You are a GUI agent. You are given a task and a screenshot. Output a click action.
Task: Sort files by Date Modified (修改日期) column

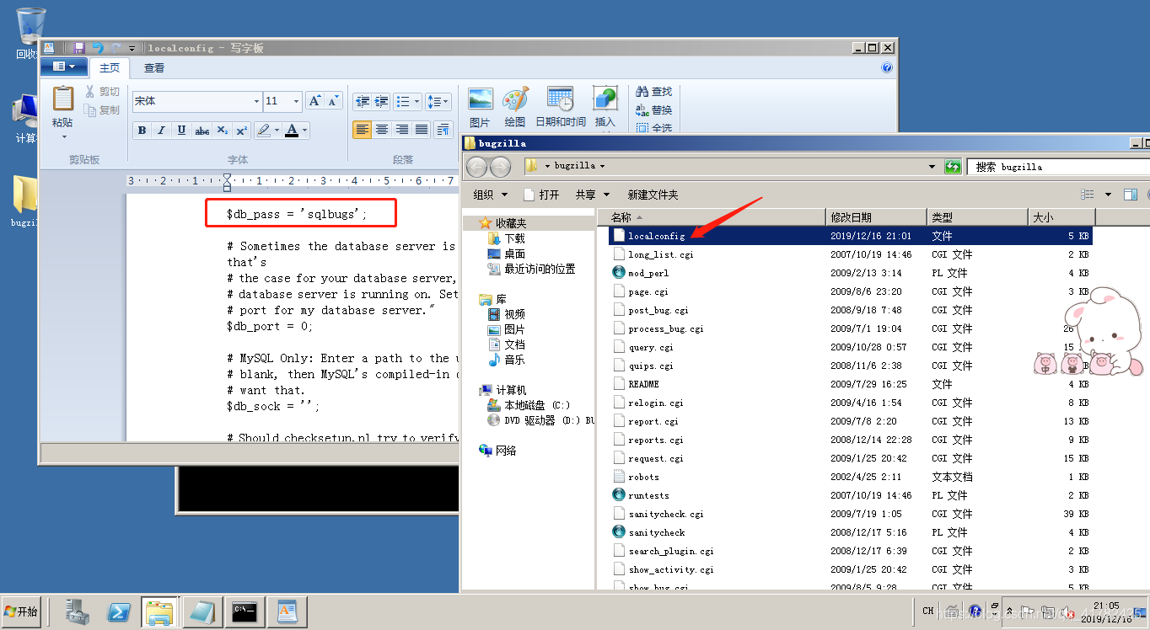click(876, 217)
